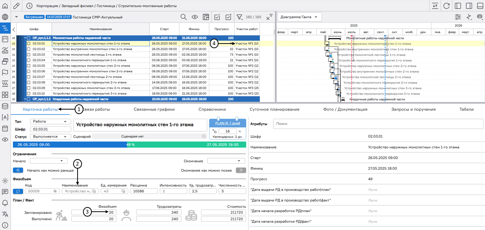
Task: Click the globe icon in left sidebar
Action: [x=5, y=17]
